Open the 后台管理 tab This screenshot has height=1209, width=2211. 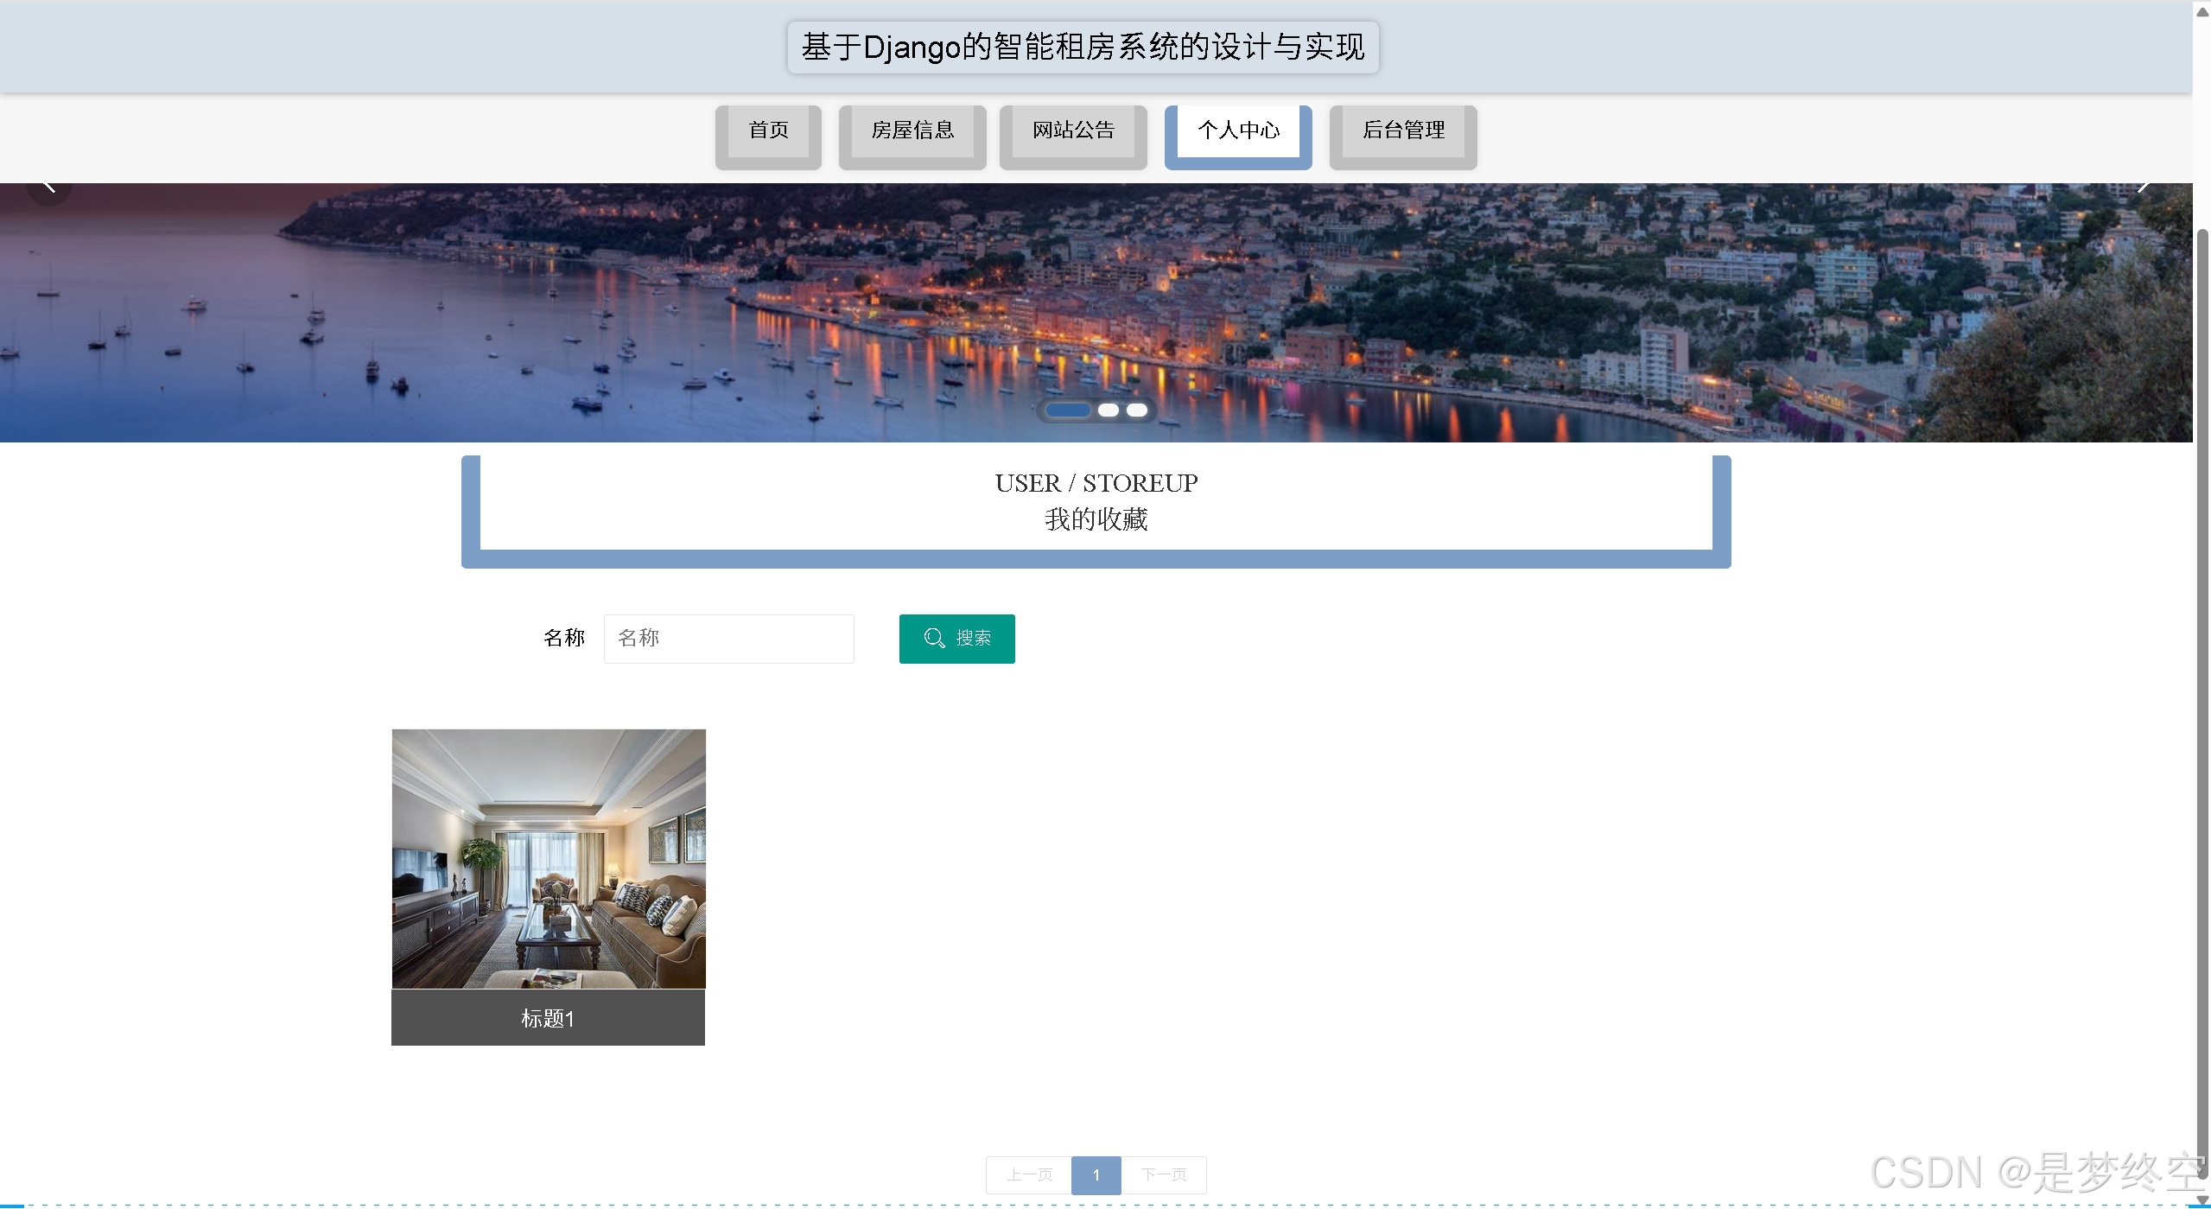[1403, 130]
